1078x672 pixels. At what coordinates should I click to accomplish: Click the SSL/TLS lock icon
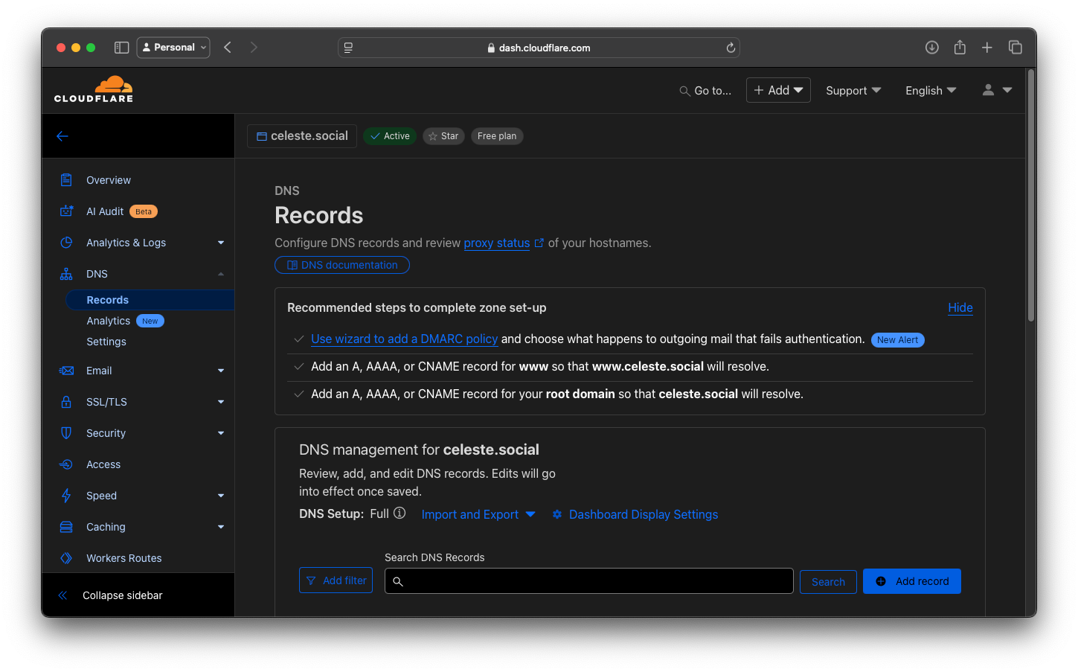(x=66, y=402)
